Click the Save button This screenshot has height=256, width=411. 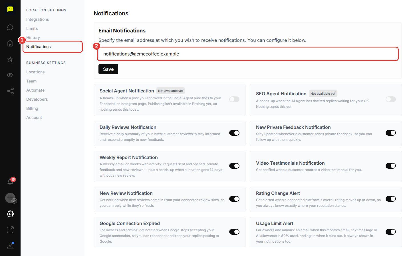pyautogui.click(x=108, y=69)
